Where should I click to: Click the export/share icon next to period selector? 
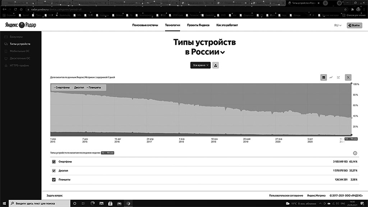[x=216, y=65]
